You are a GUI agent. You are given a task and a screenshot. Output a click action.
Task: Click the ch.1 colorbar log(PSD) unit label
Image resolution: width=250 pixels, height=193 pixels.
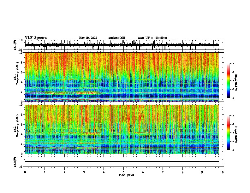pyautogui.click(x=236, y=82)
